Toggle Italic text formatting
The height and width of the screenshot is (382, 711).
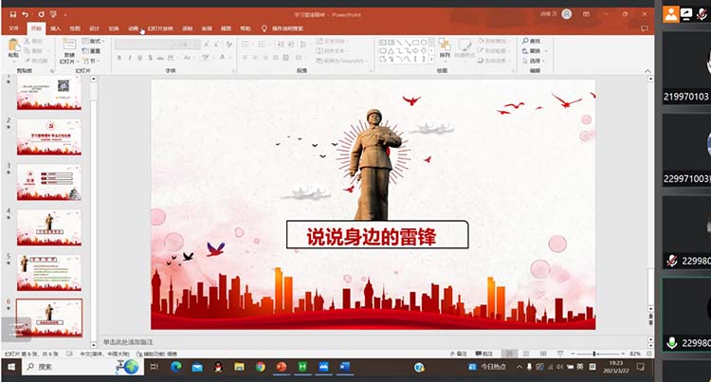[x=131, y=57]
